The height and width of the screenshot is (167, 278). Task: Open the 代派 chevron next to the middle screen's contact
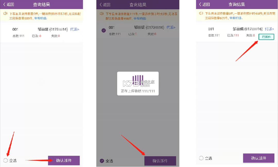click(171, 27)
